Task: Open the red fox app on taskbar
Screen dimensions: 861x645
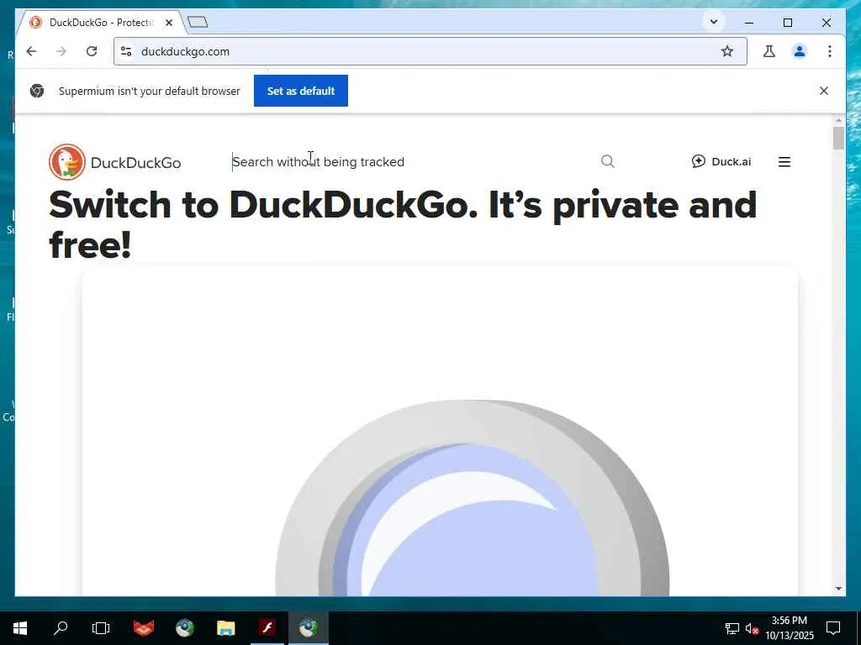Action: click(x=144, y=628)
